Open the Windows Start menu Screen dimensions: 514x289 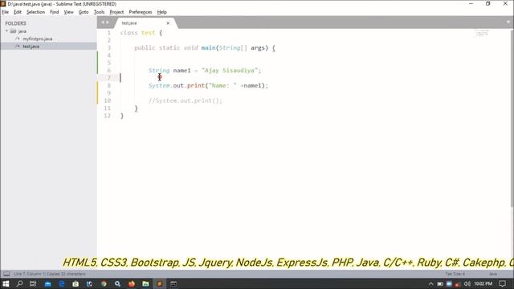coord(6,283)
